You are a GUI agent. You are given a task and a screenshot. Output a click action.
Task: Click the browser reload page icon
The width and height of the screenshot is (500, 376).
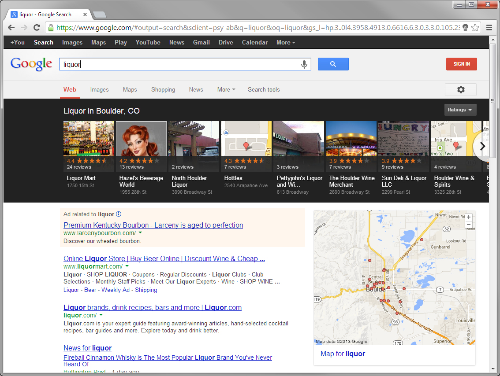(x=37, y=28)
